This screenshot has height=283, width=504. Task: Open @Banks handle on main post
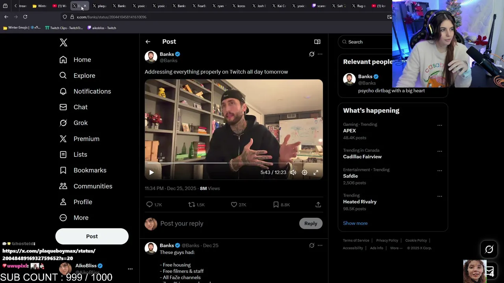click(x=169, y=61)
